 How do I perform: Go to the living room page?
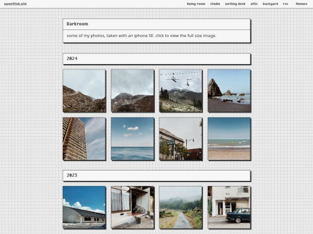(196, 4)
